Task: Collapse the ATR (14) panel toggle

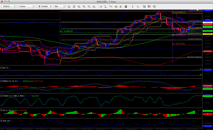Action: (x=1, y=121)
